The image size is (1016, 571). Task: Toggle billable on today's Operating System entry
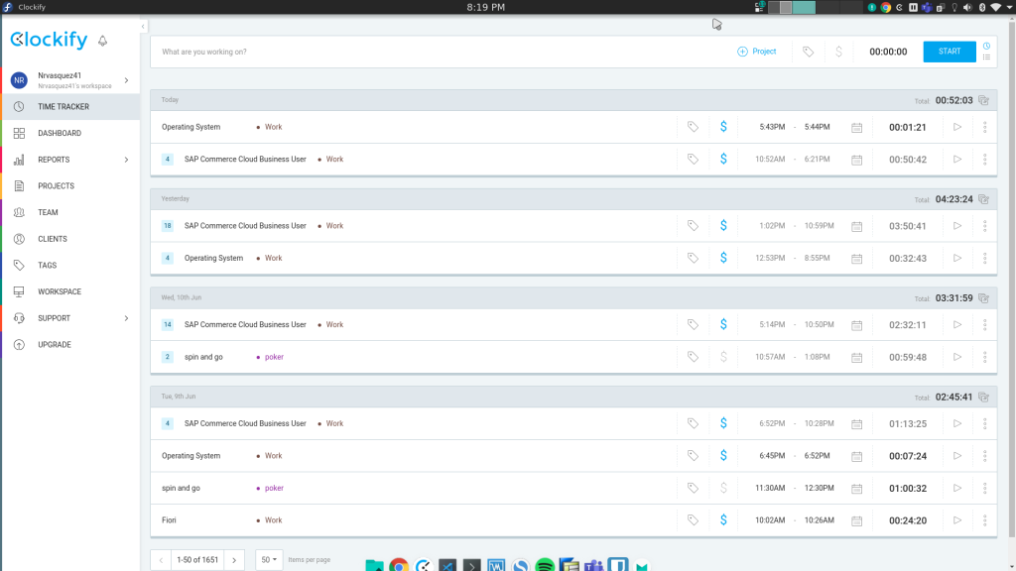tap(723, 127)
